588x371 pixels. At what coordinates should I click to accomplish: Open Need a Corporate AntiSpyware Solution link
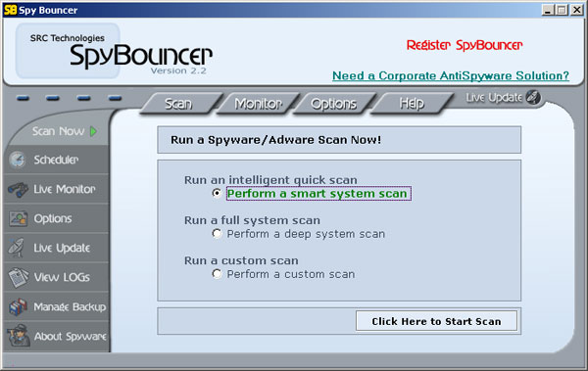click(451, 75)
